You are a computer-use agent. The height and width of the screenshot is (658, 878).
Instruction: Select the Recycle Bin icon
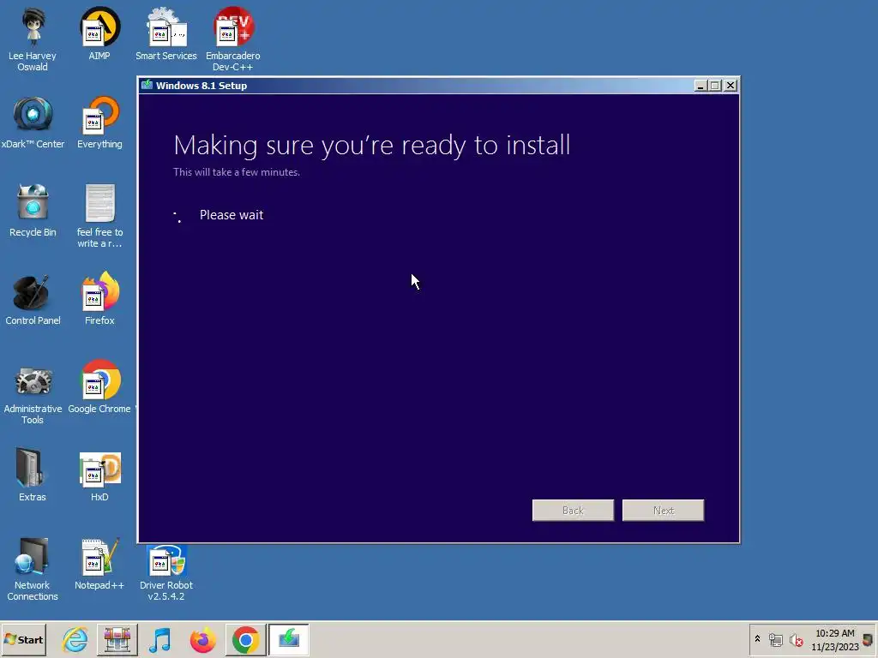33,211
